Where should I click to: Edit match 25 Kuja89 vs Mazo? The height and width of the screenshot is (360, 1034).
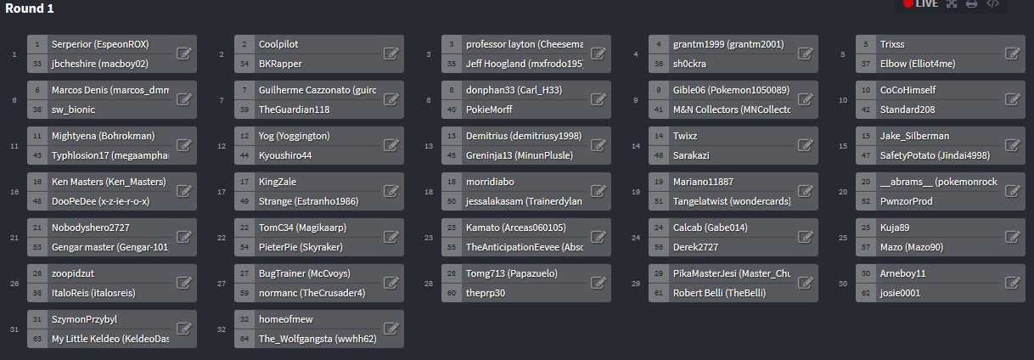coord(1012,237)
